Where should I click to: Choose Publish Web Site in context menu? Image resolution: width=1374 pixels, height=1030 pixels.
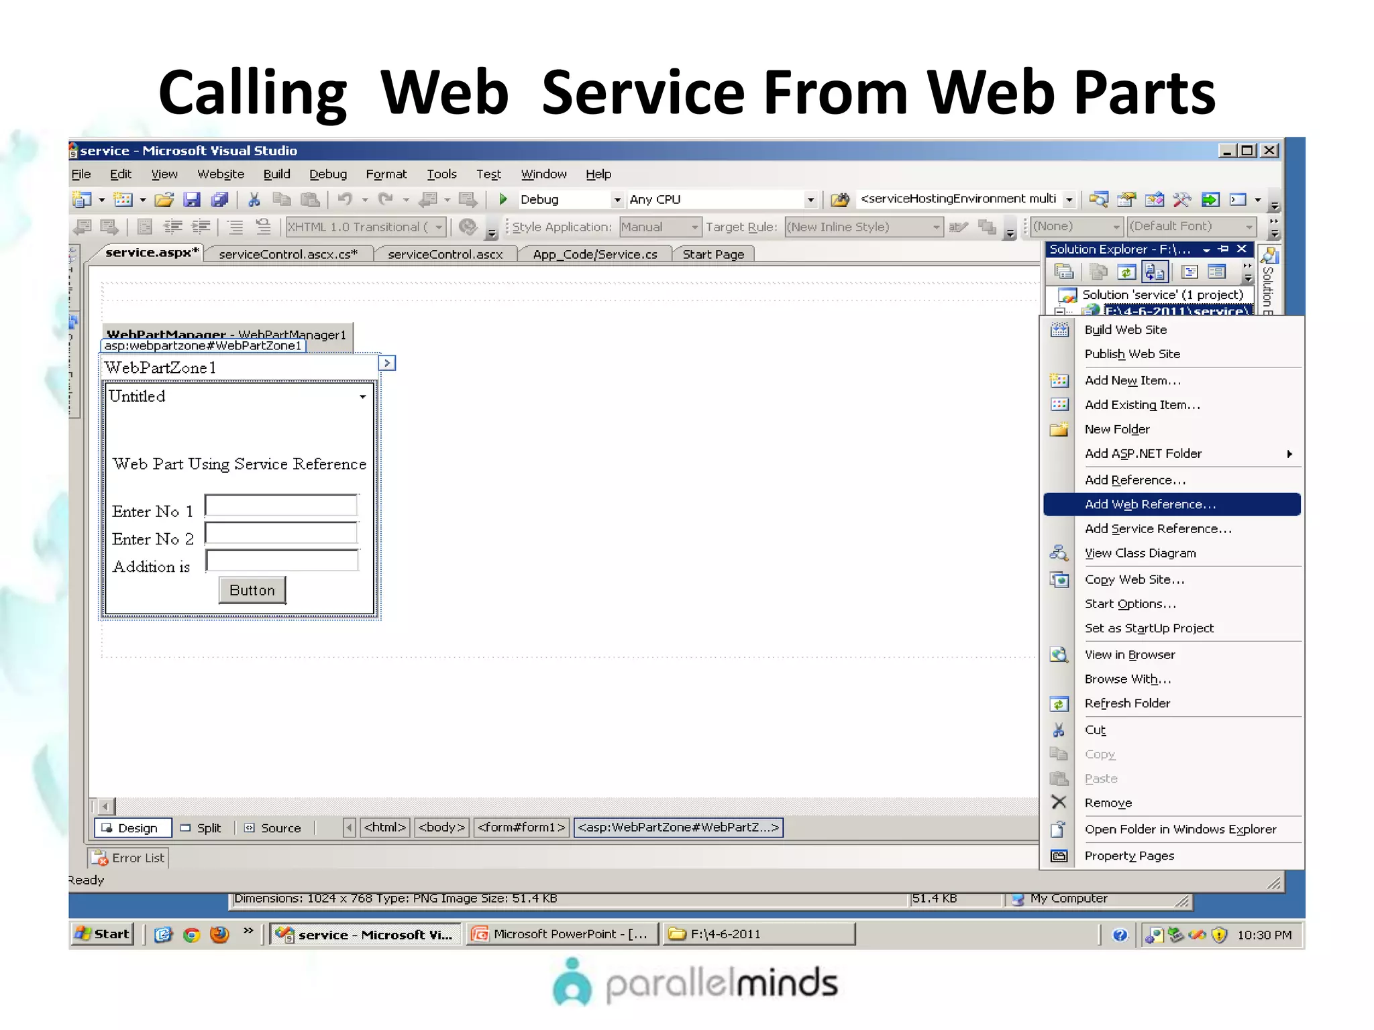1172,353
